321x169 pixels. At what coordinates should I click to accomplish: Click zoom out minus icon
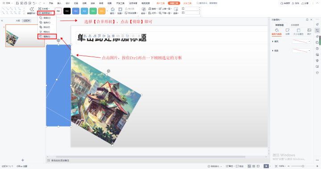(289, 166)
